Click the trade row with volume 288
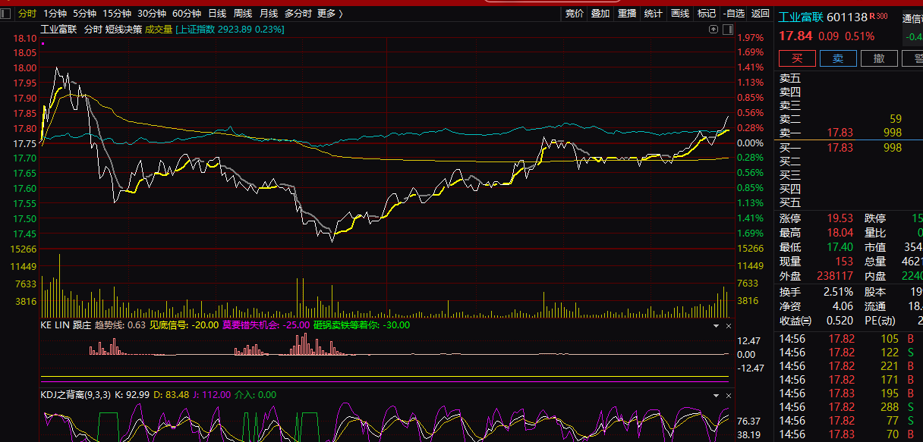Image resolution: width=923 pixels, height=442 pixels. point(850,407)
